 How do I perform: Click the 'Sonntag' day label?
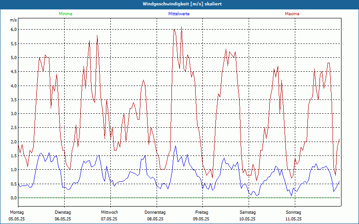[293, 212]
